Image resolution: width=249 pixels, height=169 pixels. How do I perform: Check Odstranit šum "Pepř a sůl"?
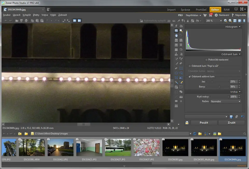point(190,66)
